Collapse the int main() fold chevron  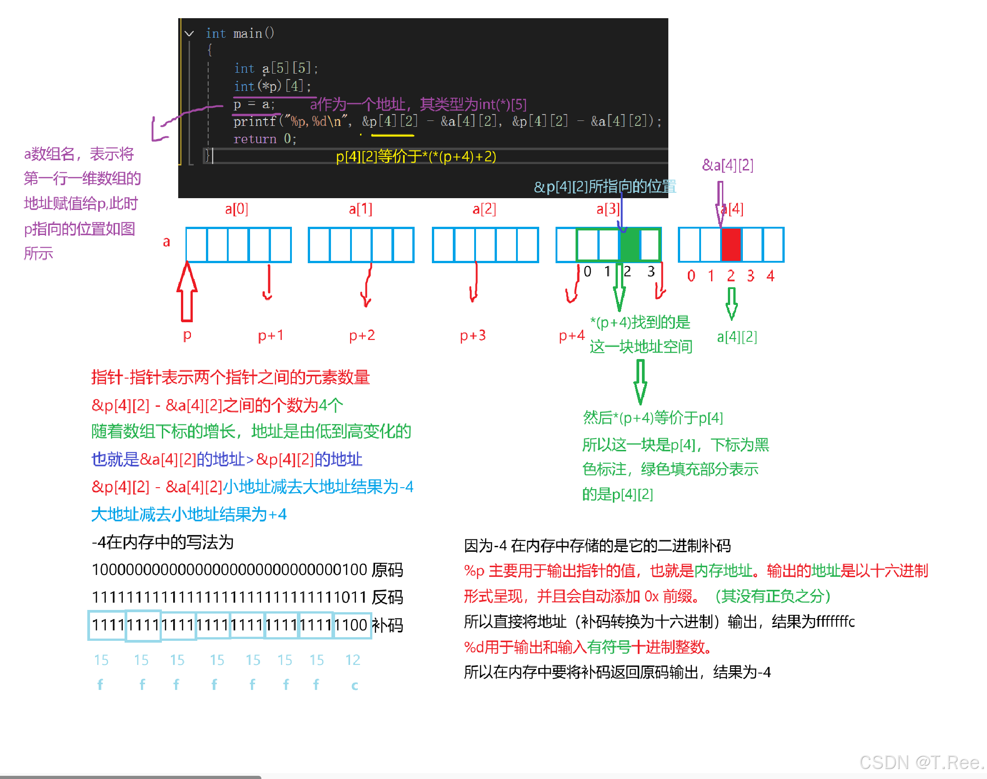pos(189,33)
